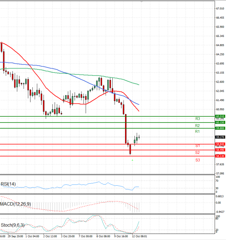Screen dimensions: 226x240
Task: Select the MACD(12,26,9) indicator label
Action: click(x=15, y=204)
